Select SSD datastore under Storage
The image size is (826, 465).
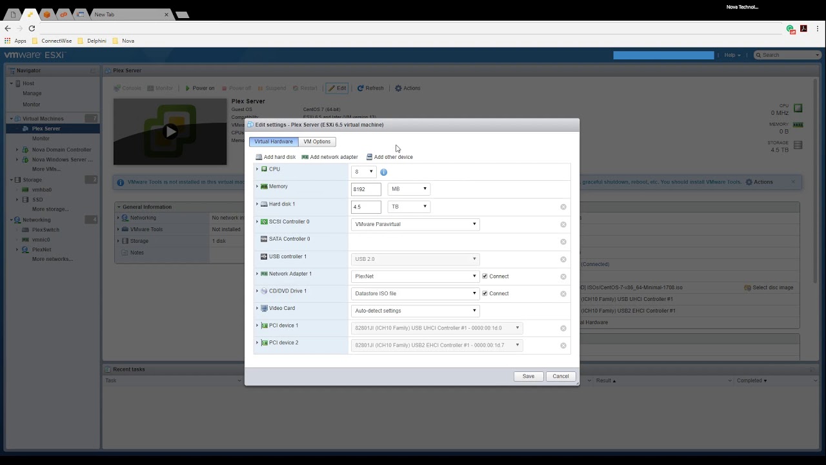[37, 200]
